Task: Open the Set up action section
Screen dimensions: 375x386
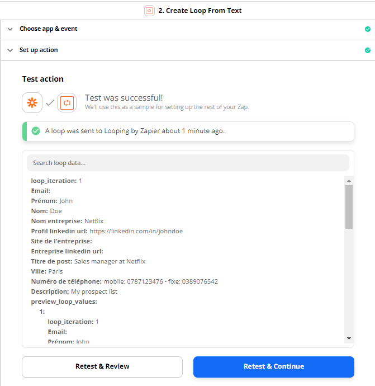Action: pyautogui.click(x=188, y=51)
